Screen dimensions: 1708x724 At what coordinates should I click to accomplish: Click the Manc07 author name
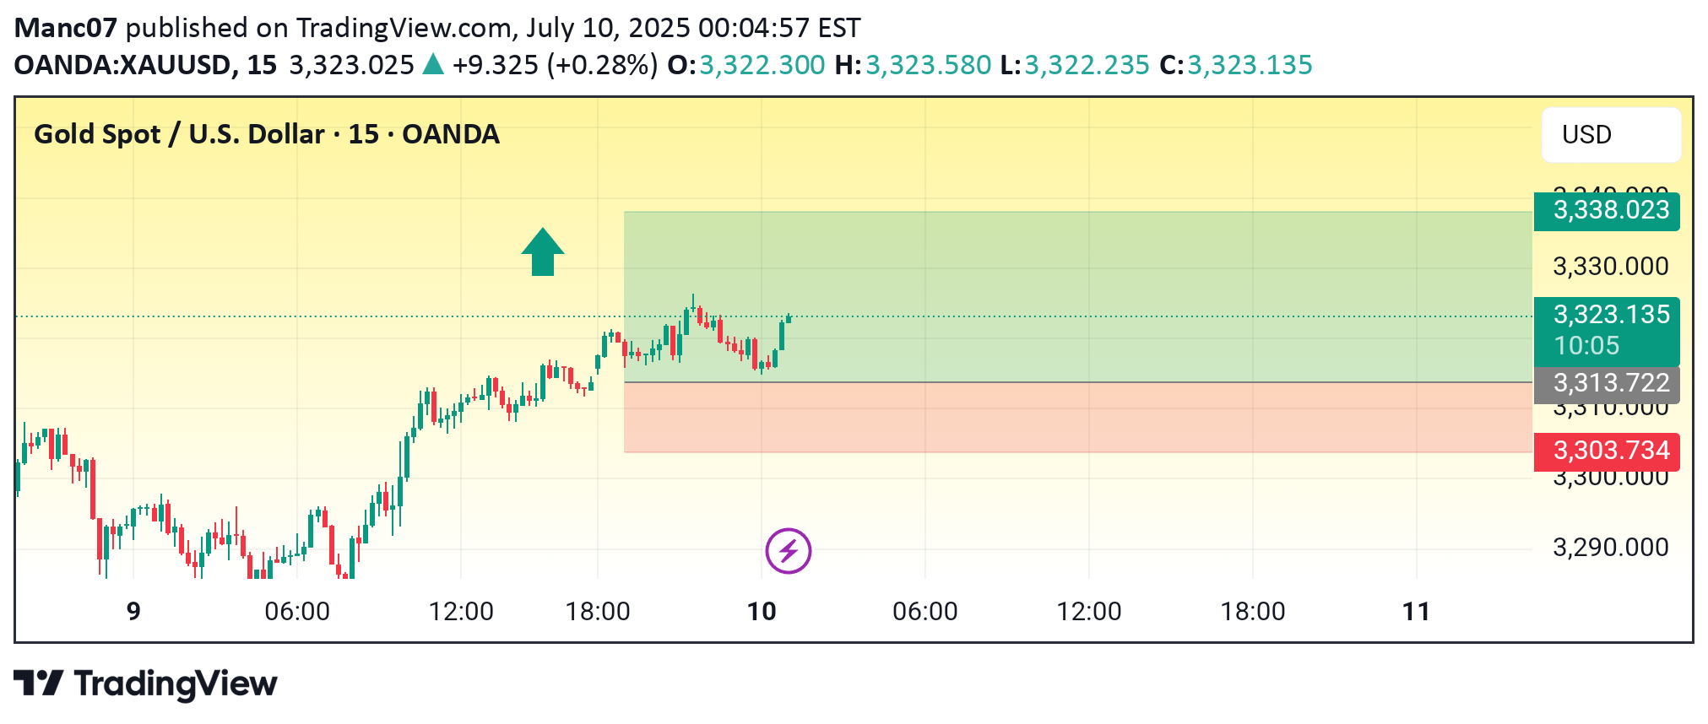click(x=65, y=28)
